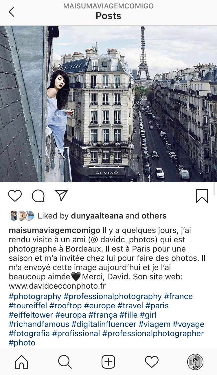This screenshot has width=217, height=375.
Task: Tap the Paris rooftop post photo
Action: (108, 104)
